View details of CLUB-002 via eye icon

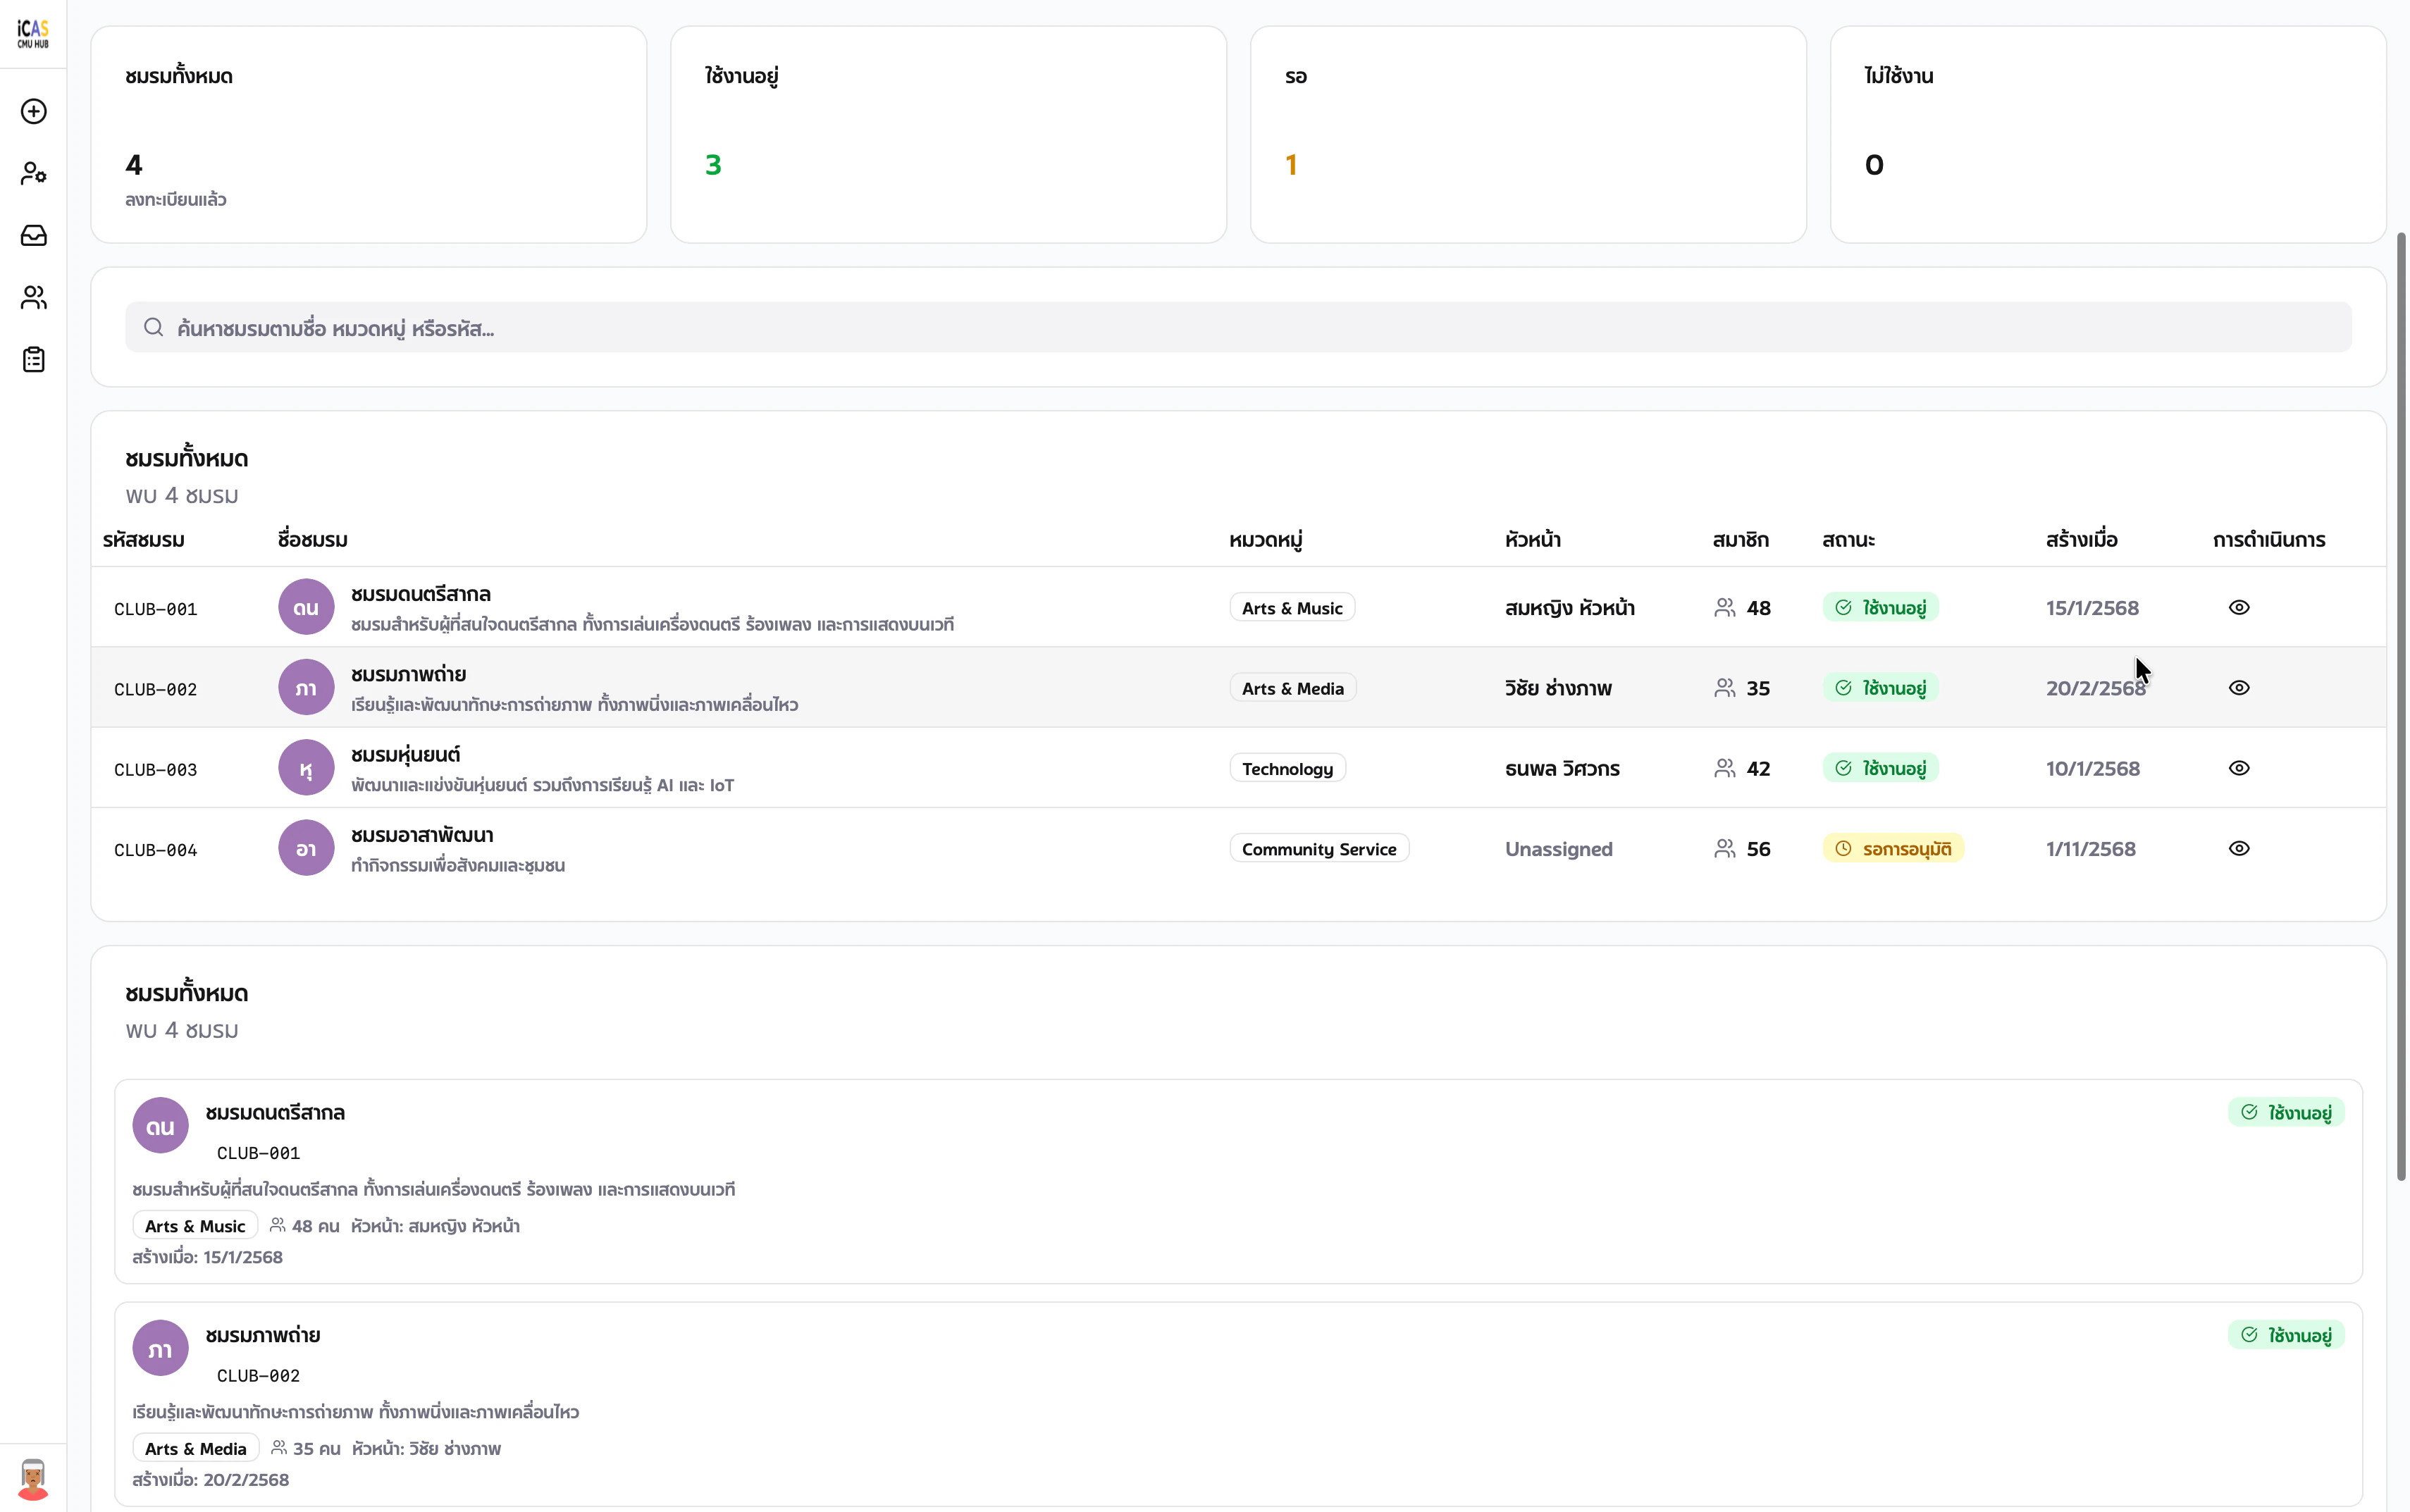(2239, 687)
